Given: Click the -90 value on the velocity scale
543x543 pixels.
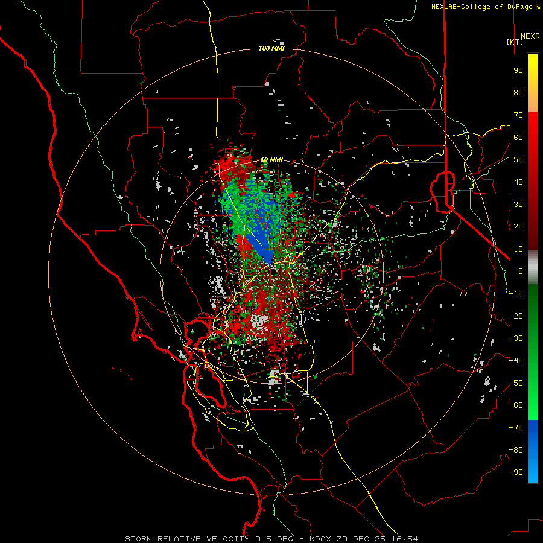Looking at the screenshot, I should pos(516,472).
